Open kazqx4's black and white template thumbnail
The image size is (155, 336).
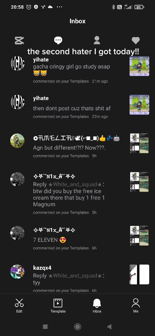[x=139, y=275]
